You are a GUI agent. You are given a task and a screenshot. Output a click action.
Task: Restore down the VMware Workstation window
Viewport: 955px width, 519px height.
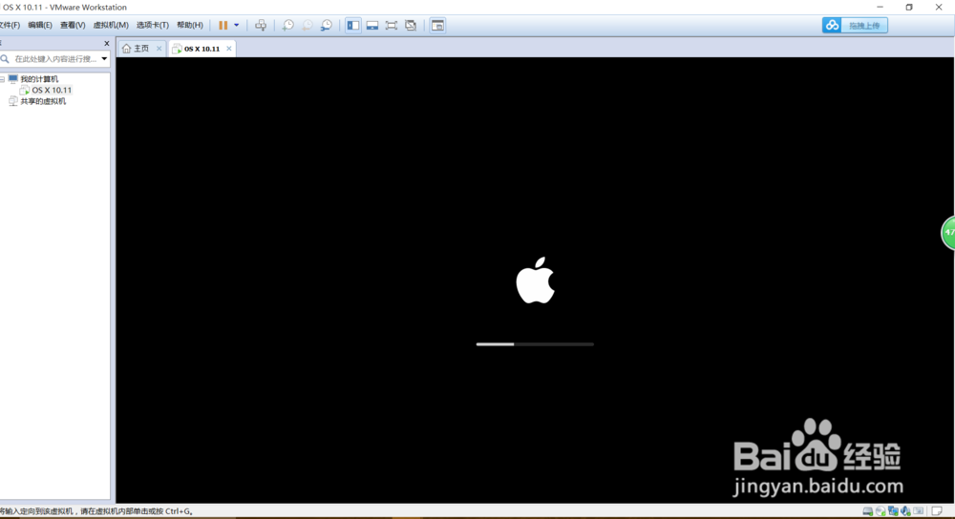pos(909,8)
